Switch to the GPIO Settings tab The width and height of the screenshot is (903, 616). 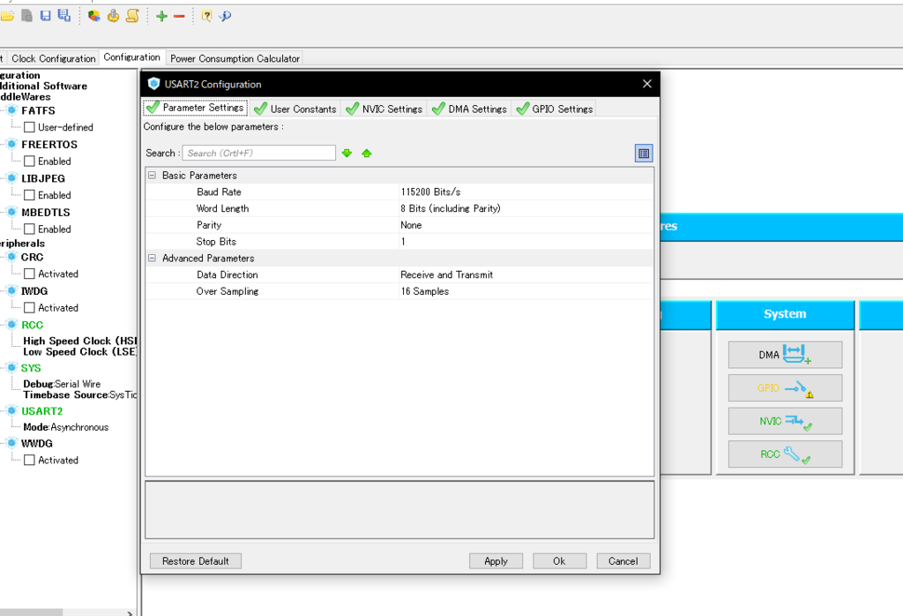[x=555, y=109]
